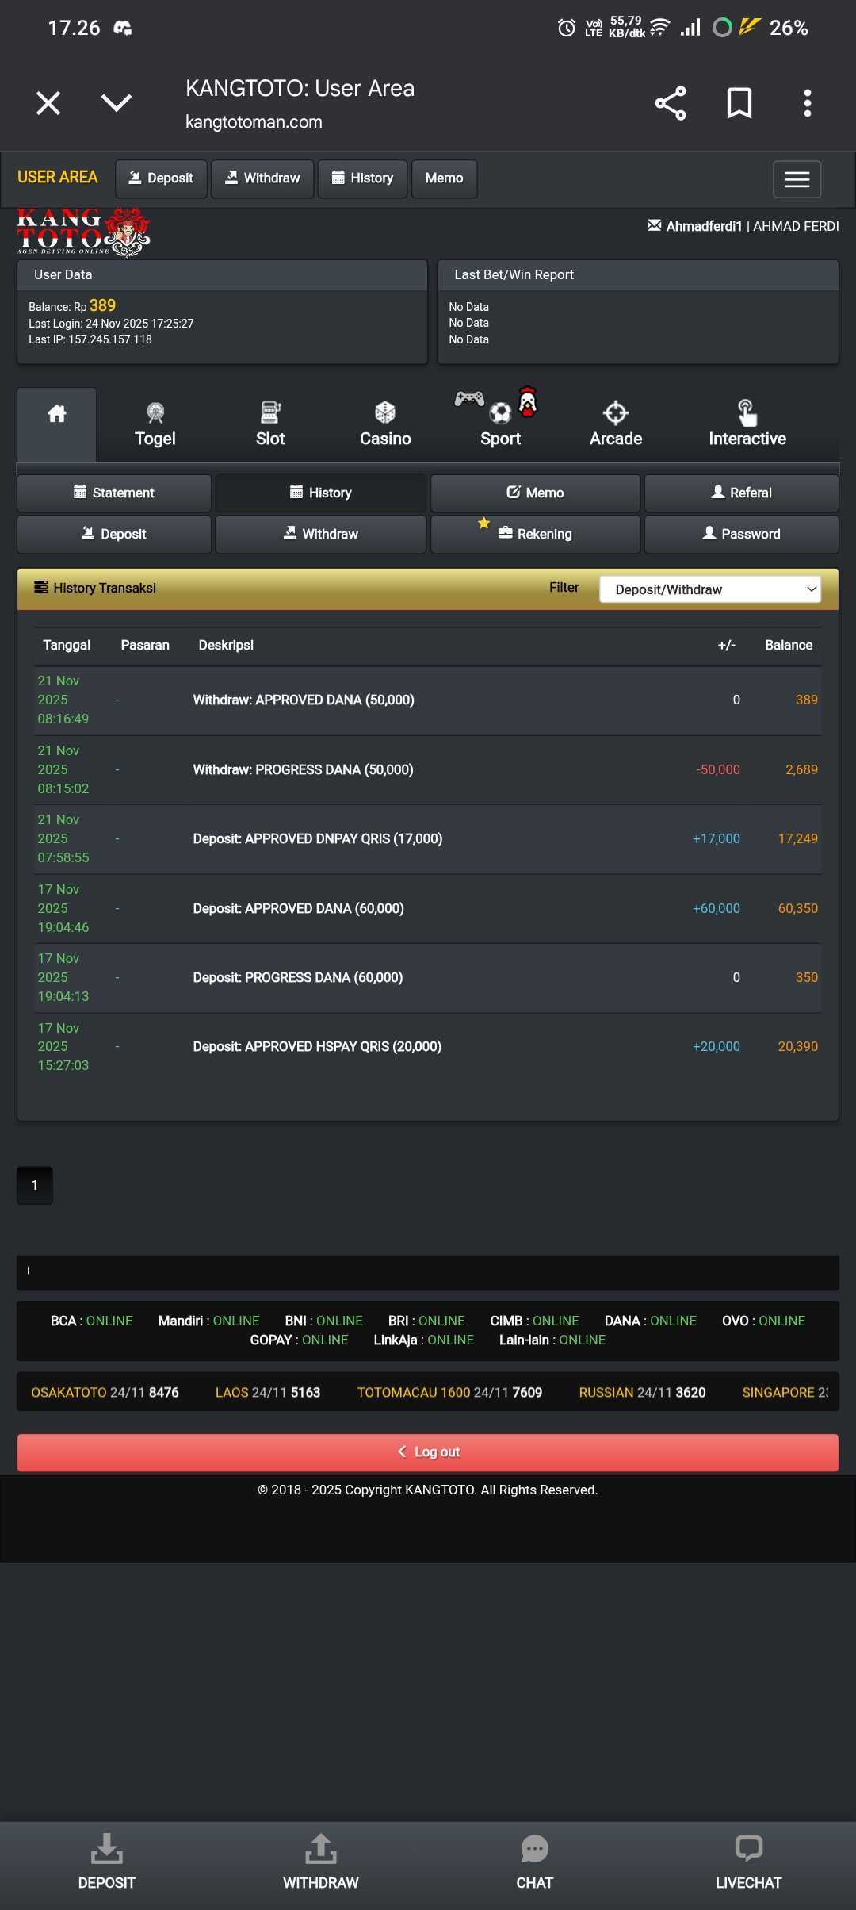This screenshot has height=1910, width=856.
Task: Open the Rekening button
Action: [x=535, y=534]
